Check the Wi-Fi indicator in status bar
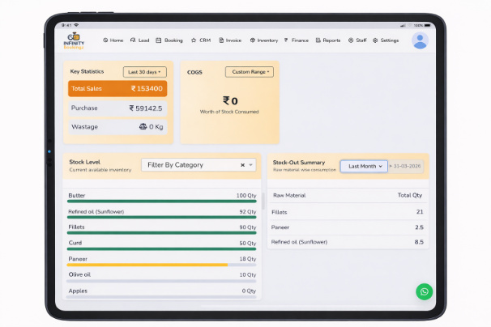Image resolution: width=491 pixels, height=327 pixels. tap(76, 25)
